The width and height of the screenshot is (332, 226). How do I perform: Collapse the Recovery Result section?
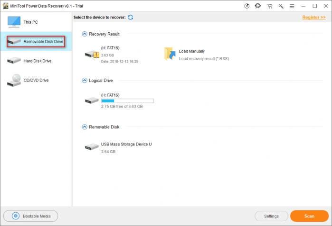click(x=85, y=34)
